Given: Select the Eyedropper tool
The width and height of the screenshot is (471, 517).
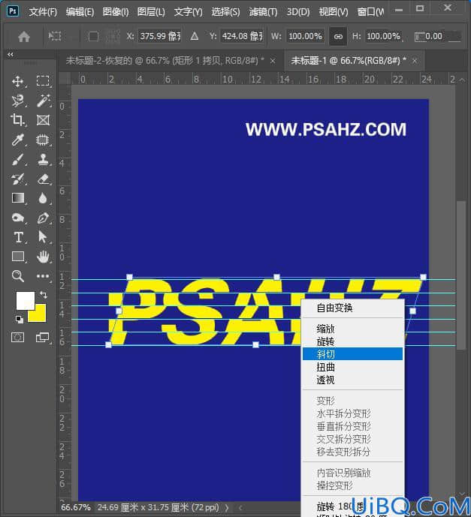Looking at the screenshot, I should [x=17, y=140].
